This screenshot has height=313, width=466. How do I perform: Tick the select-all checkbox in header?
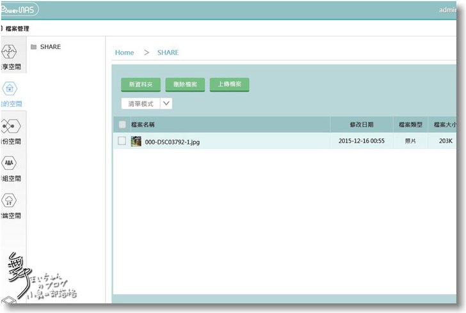[122, 125]
